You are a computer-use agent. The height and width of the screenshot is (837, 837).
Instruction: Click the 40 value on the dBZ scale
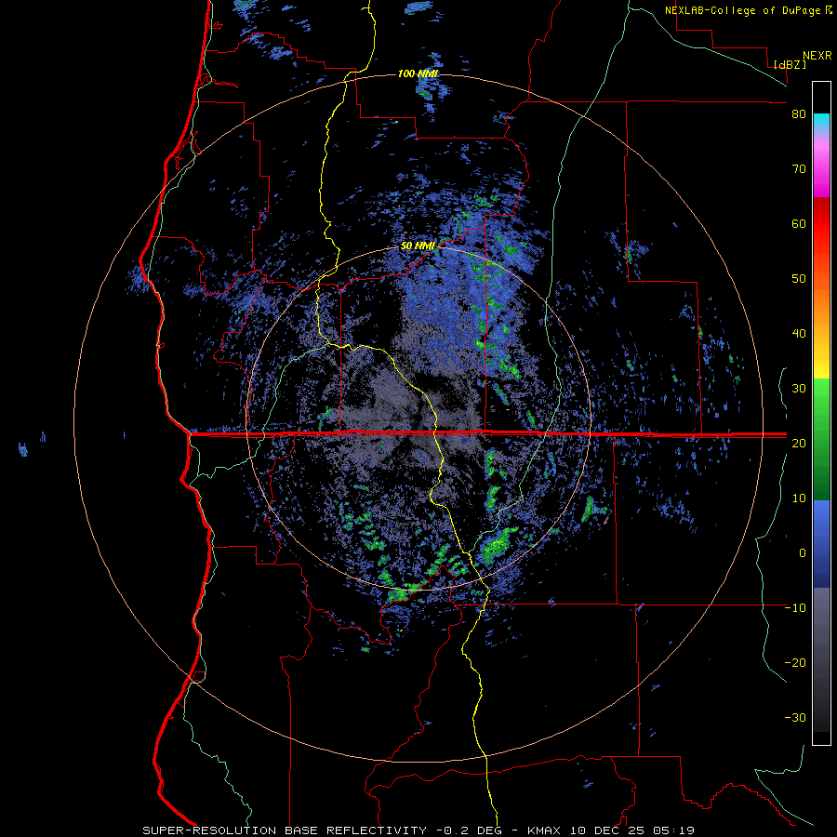799,334
